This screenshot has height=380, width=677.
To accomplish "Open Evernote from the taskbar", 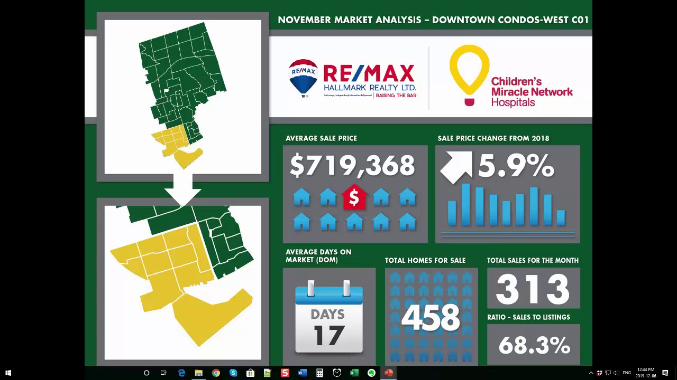I will pos(371,373).
